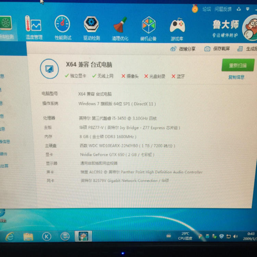Click the Windows 7 旗舰版 64位 SP1 value
Screen dimensions: 257x257
(117, 104)
